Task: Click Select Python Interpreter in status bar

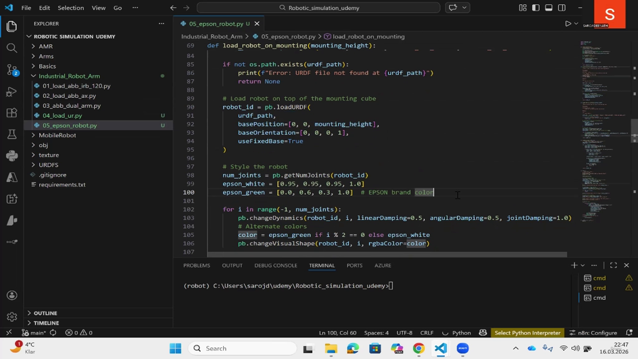Action: pos(527,333)
